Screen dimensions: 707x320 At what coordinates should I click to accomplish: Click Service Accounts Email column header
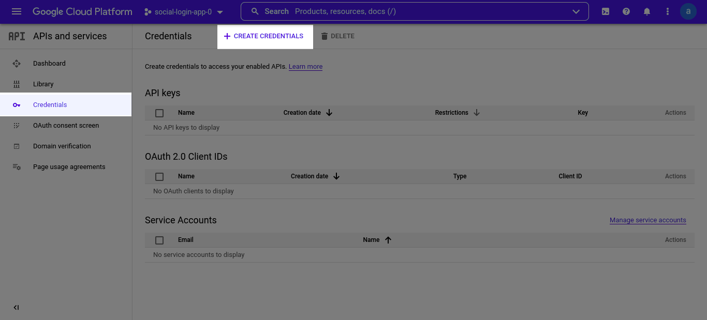point(186,240)
